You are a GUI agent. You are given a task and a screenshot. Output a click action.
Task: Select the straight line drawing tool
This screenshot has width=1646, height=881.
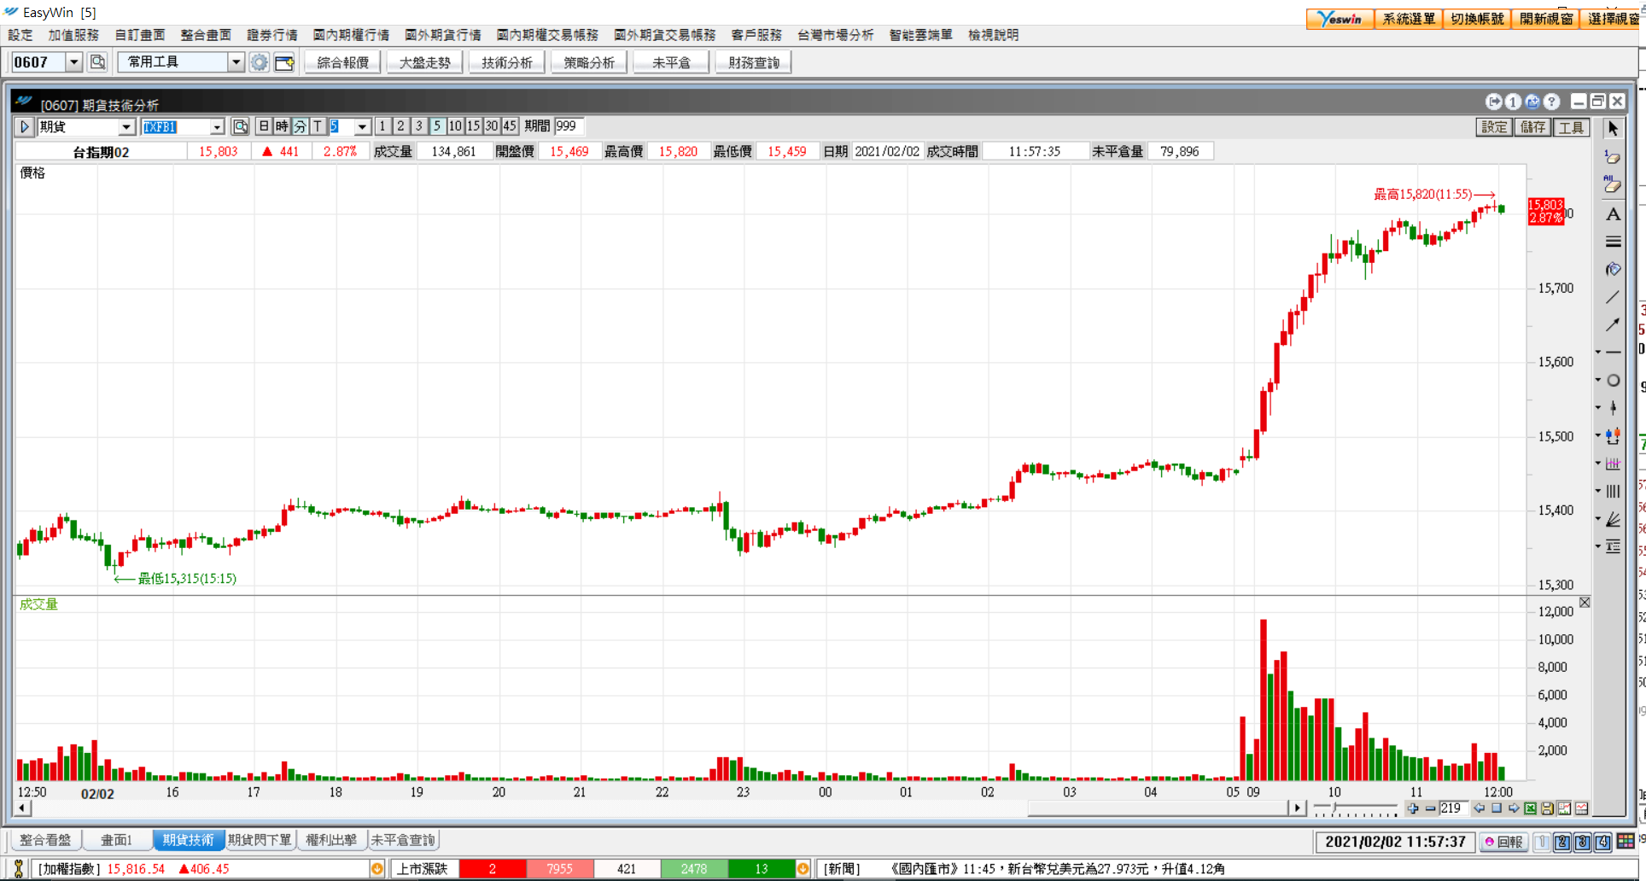pyautogui.click(x=1613, y=297)
